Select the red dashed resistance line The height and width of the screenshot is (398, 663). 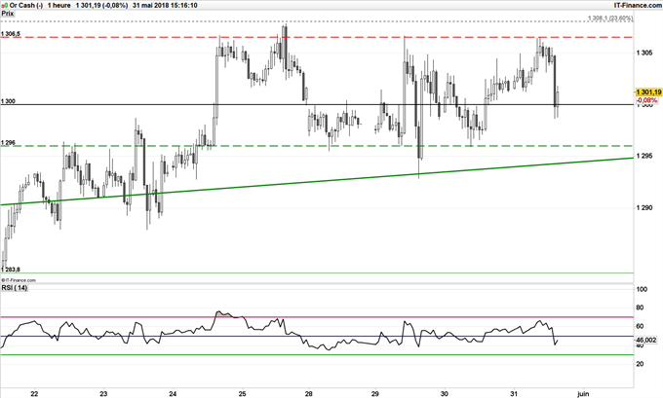(317, 37)
